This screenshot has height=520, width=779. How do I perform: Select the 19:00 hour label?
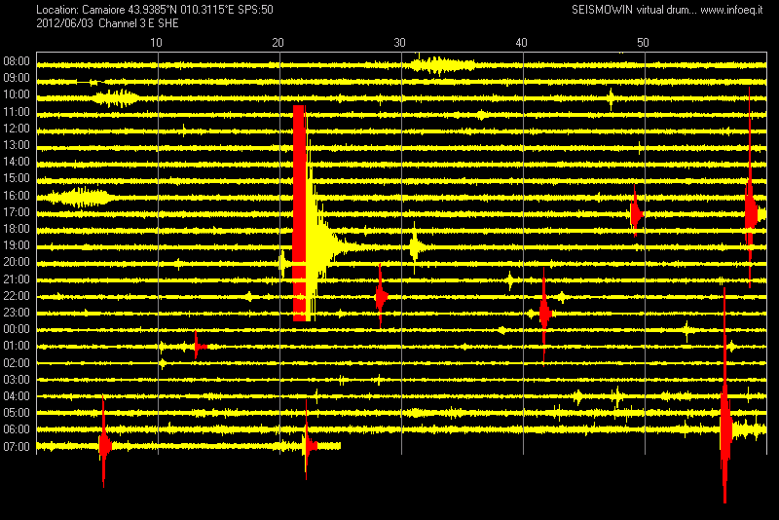pos(17,245)
